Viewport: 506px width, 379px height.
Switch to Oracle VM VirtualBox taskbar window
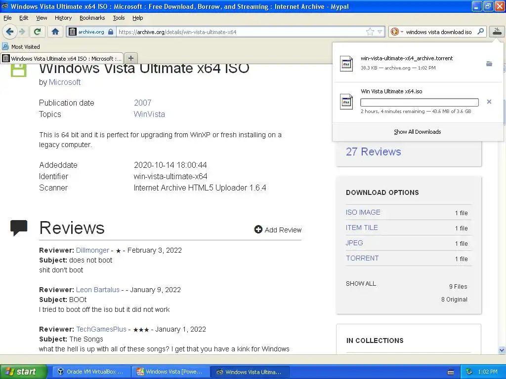(91, 372)
